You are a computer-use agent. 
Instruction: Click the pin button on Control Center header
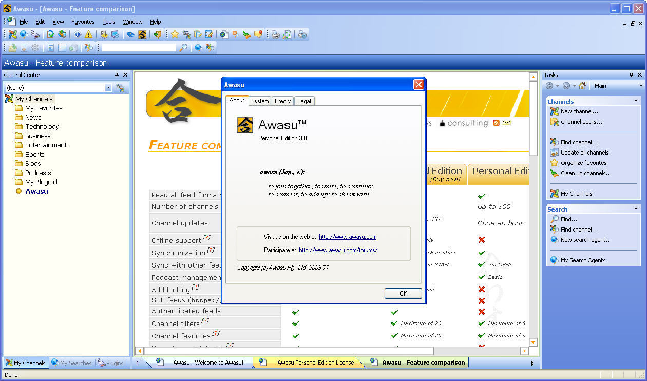point(117,75)
